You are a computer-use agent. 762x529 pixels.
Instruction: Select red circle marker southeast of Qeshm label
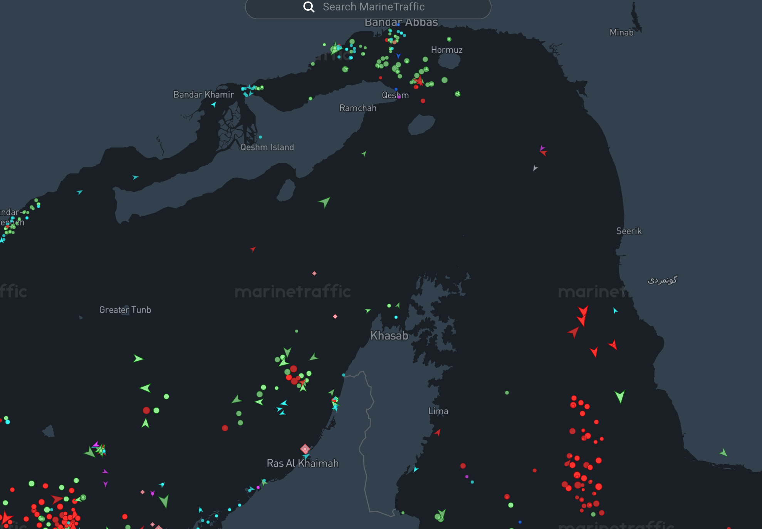click(423, 101)
